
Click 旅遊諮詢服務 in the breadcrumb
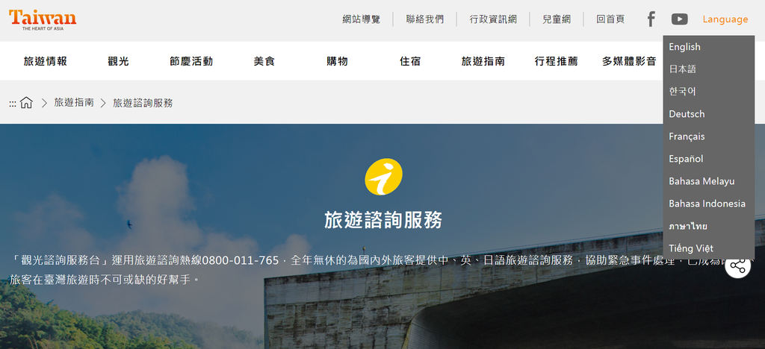(x=143, y=103)
